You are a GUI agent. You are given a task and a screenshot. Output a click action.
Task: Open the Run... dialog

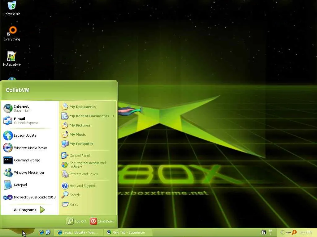88,204
